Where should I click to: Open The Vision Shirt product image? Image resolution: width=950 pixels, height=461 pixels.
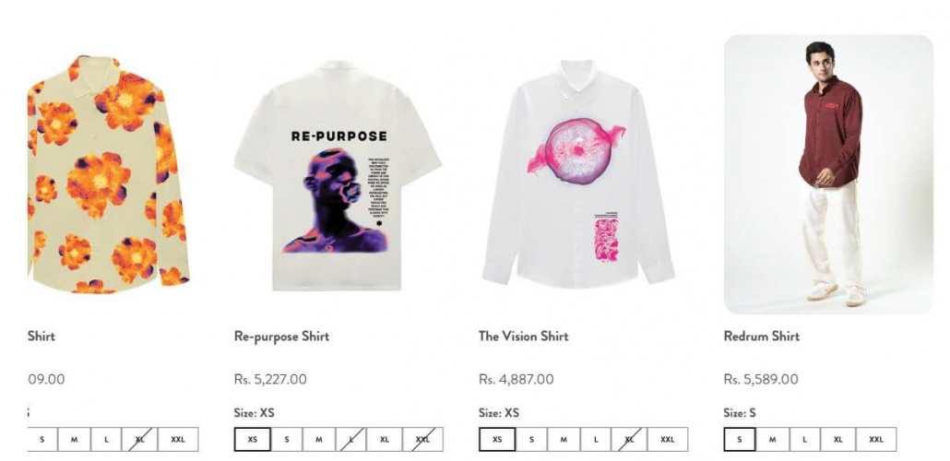point(578,174)
